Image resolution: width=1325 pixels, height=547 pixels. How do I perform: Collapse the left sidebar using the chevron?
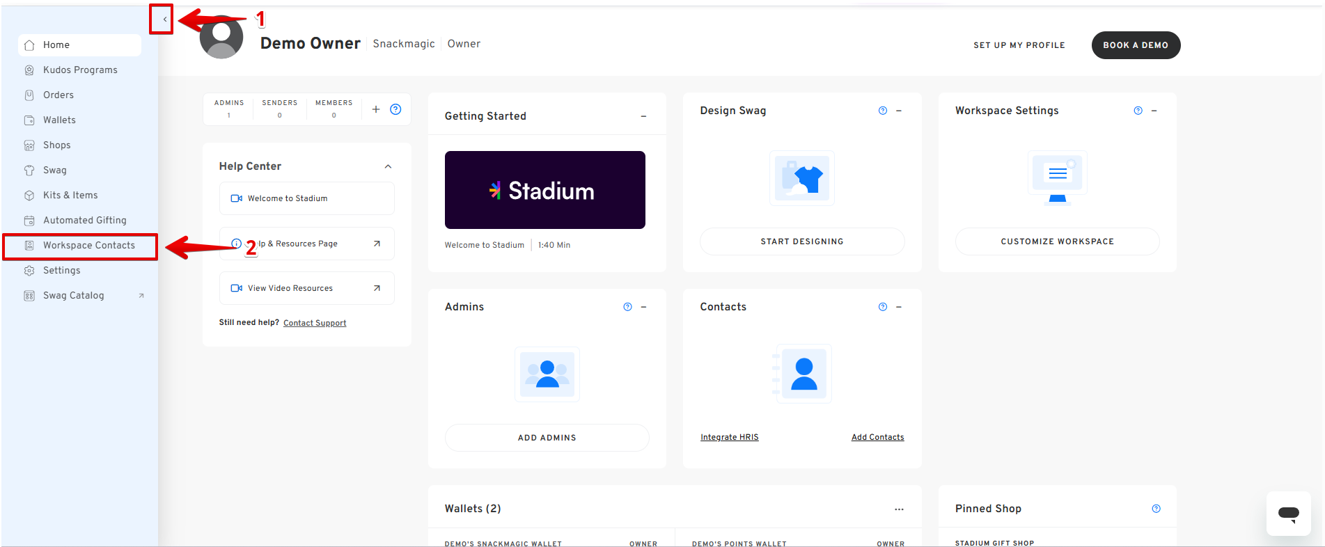(164, 19)
